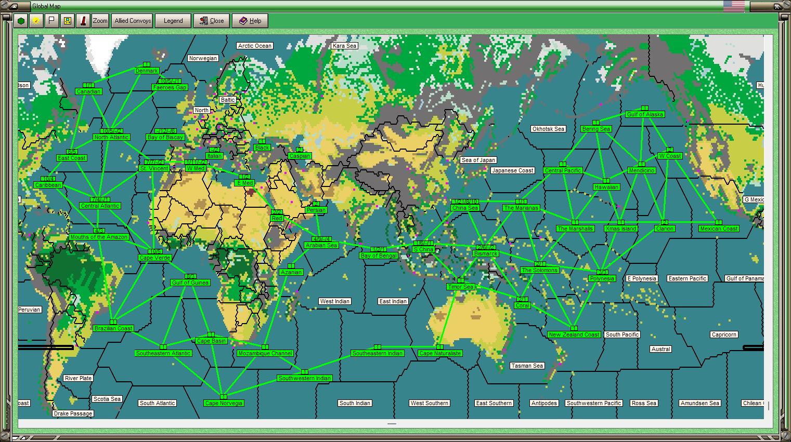Select the "China Sea" zone label
Viewport: 791px width, 442px height.
coord(465,208)
